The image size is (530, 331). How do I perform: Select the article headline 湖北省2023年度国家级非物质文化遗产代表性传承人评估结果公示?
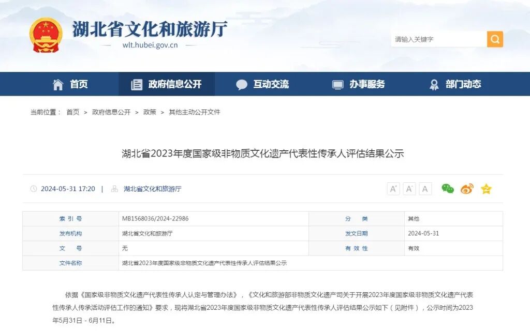coord(262,153)
